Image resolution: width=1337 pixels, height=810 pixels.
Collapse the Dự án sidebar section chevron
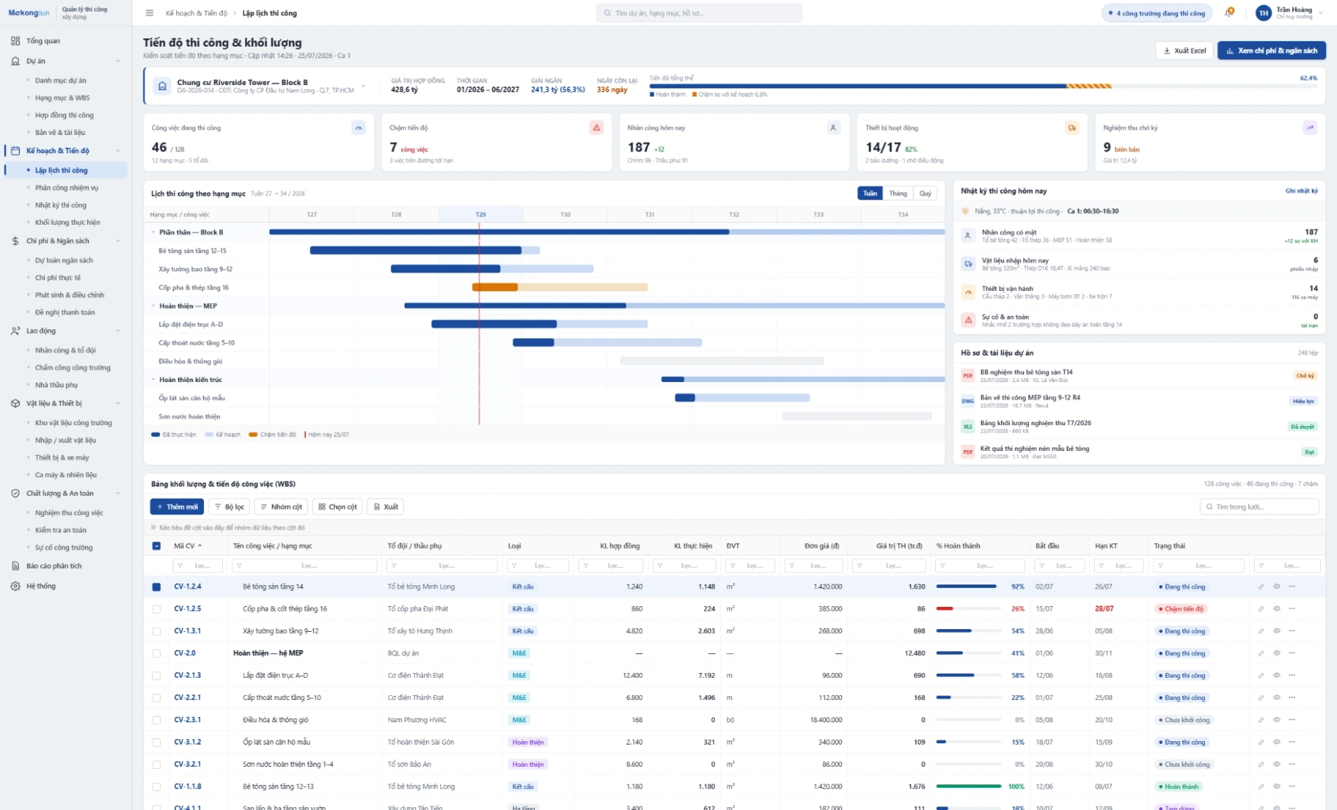118,61
